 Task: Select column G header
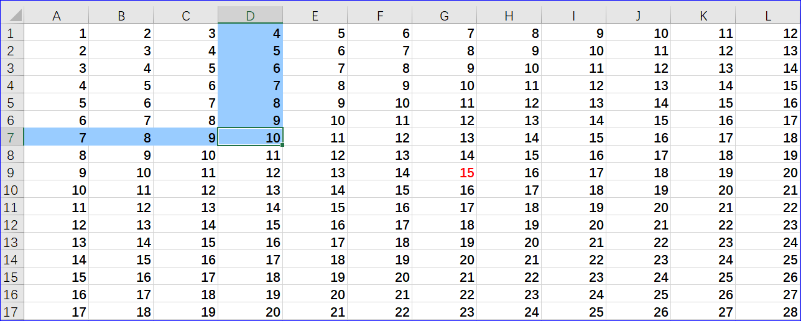[x=445, y=16]
